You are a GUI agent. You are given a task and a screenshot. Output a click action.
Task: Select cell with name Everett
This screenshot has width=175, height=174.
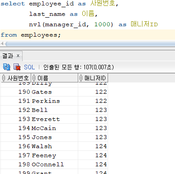(55, 119)
